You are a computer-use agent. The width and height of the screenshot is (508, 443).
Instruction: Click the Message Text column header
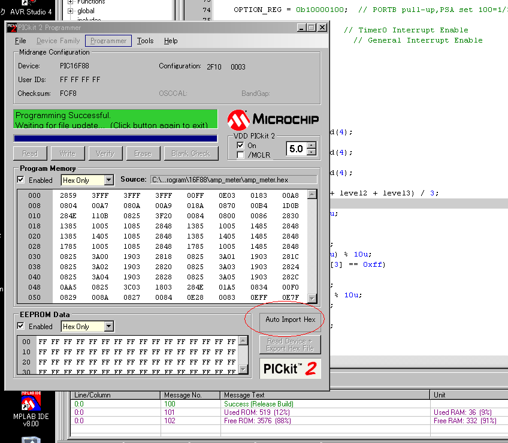click(x=325, y=395)
